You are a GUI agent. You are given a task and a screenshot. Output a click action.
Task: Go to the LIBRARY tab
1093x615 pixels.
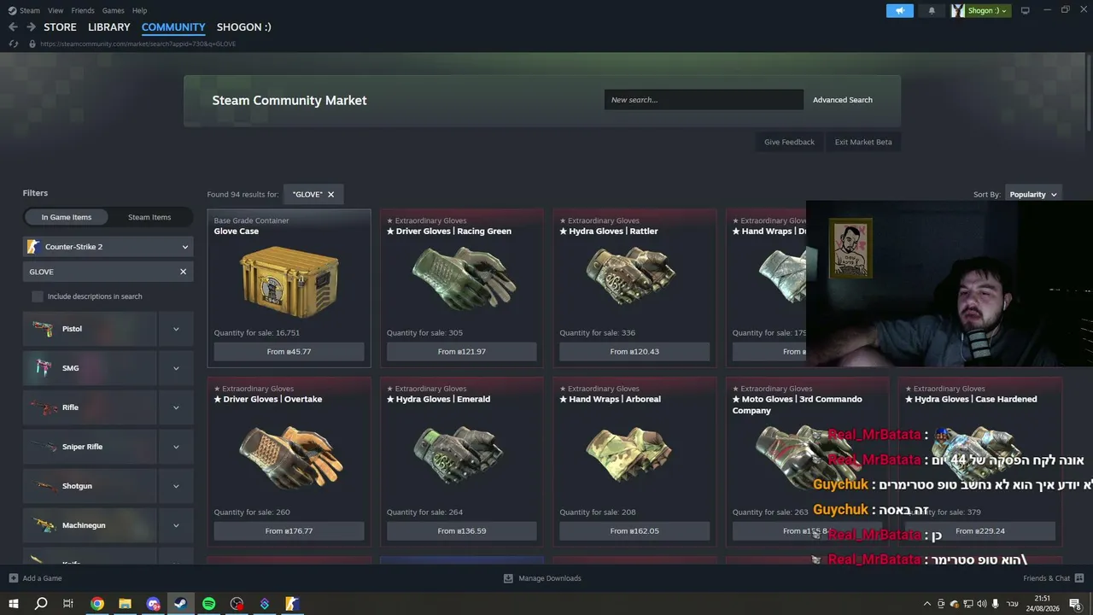(x=109, y=27)
